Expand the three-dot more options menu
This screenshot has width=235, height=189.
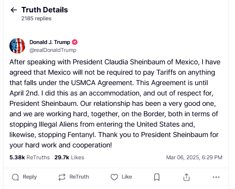click(x=216, y=177)
